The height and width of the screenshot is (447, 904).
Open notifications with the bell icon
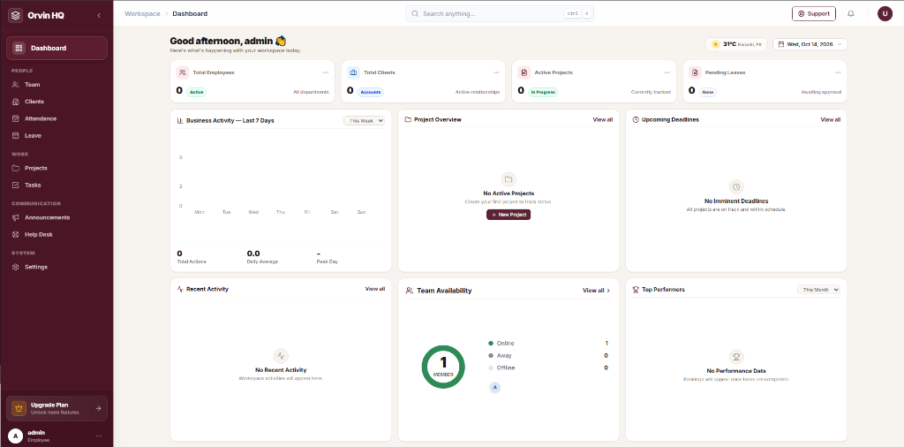pos(850,13)
